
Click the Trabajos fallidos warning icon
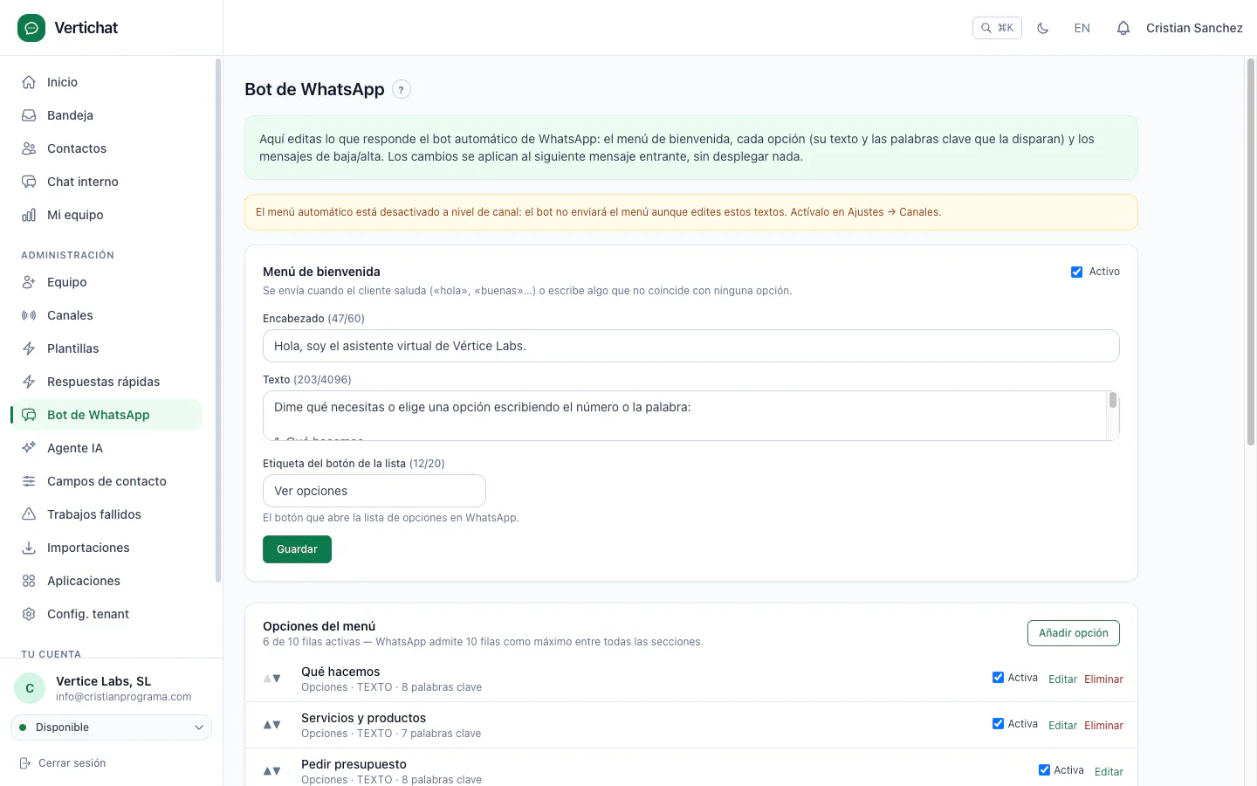tap(29, 514)
